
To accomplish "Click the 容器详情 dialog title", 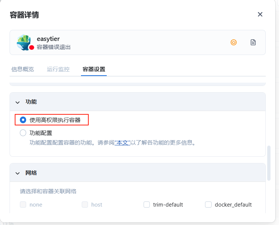I will pos(24,15).
